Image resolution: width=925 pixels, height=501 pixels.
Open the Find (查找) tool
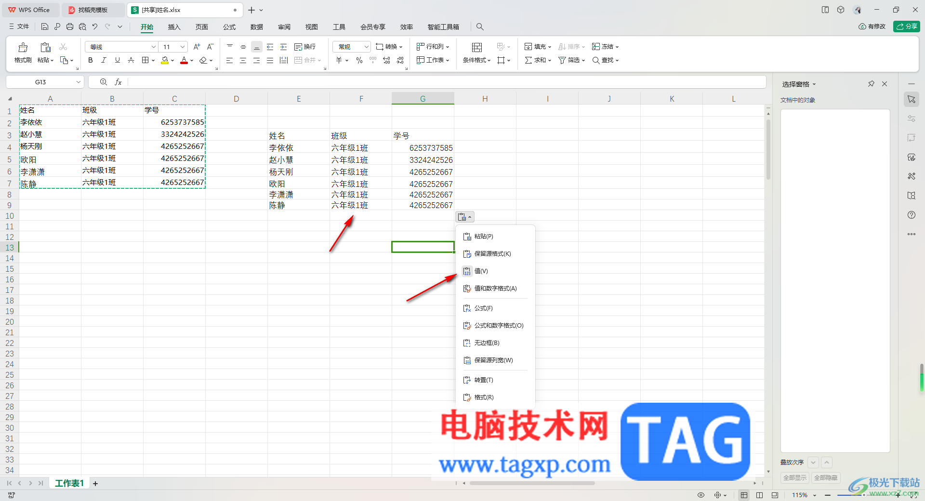[606, 60]
